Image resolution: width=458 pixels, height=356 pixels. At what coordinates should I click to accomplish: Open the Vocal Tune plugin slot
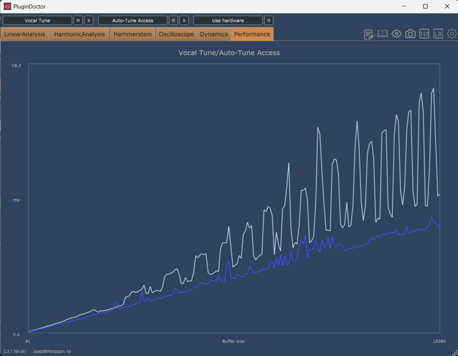pos(38,21)
